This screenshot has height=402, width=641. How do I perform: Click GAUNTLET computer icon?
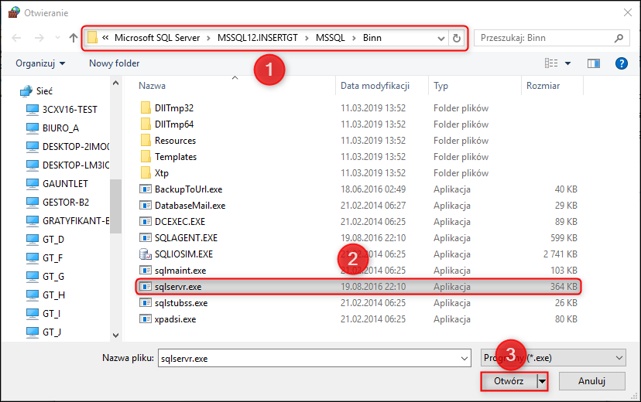pos(33,184)
